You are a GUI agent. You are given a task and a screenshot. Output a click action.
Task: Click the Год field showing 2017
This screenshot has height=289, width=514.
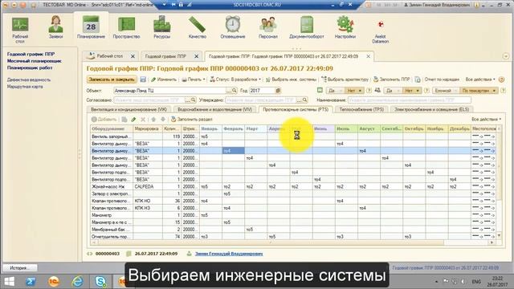(262, 91)
